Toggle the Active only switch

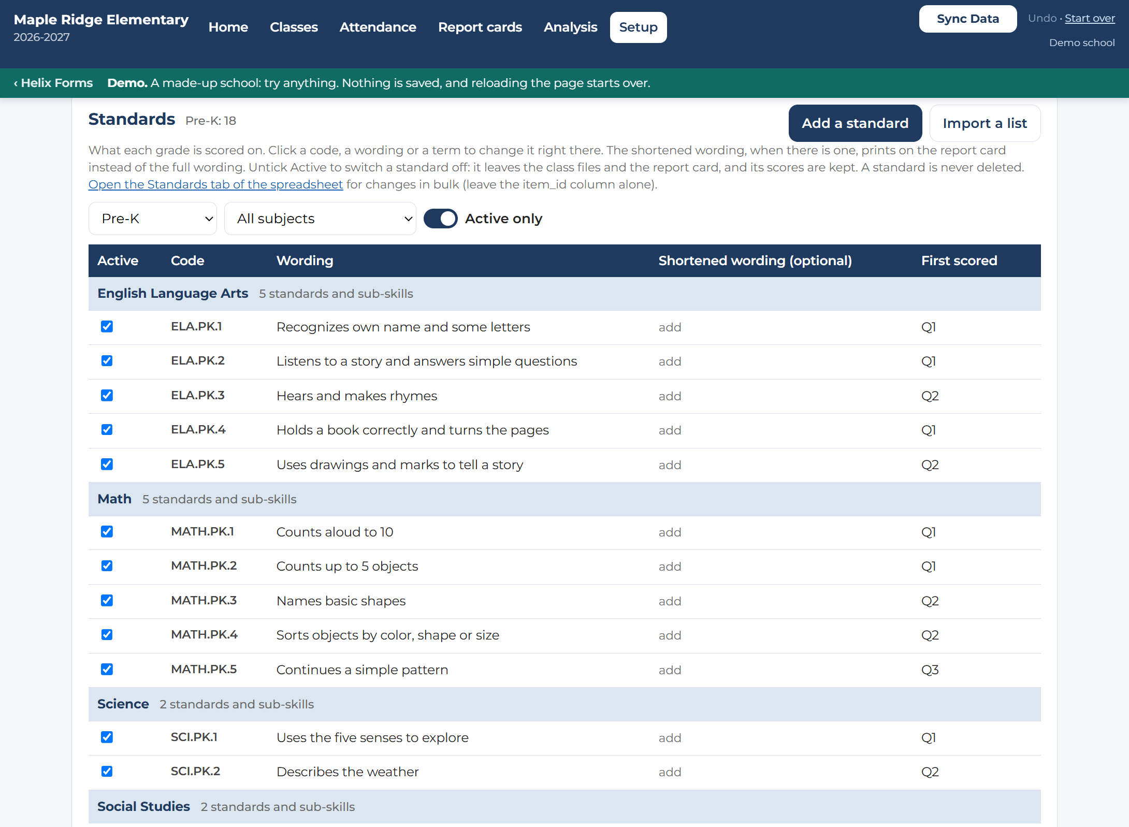[x=440, y=219]
